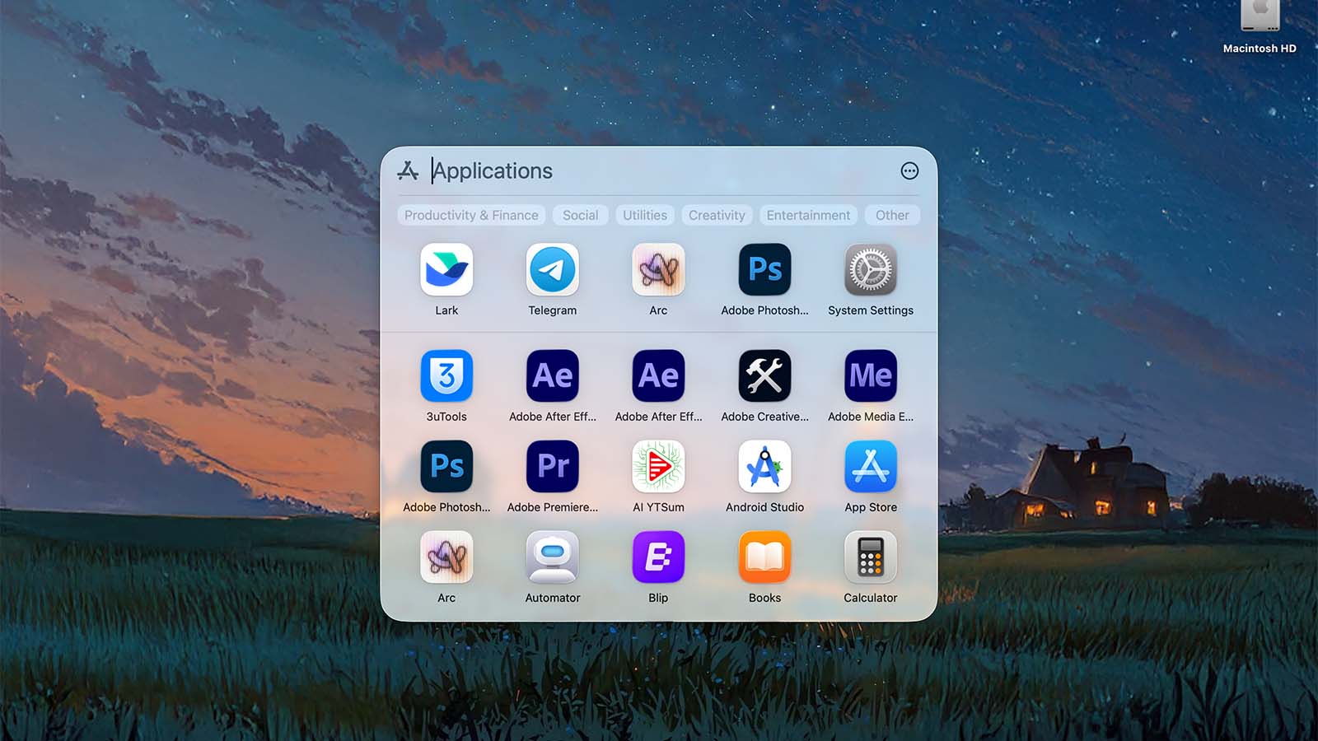Select the Other category filter
The image size is (1318, 741).
pyautogui.click(x=892, y=215)
